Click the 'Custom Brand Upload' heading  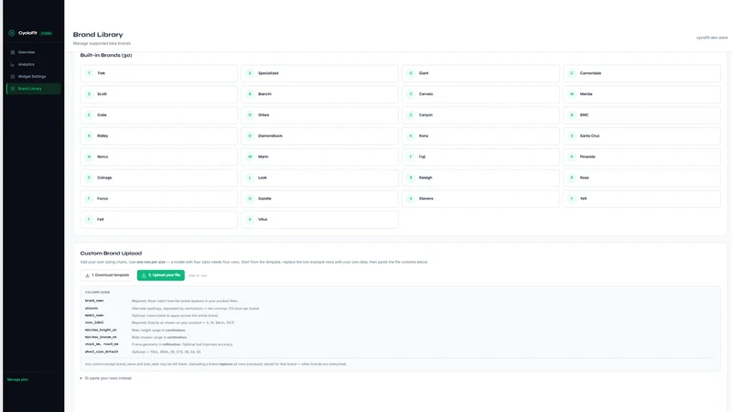tap(111, 254)
